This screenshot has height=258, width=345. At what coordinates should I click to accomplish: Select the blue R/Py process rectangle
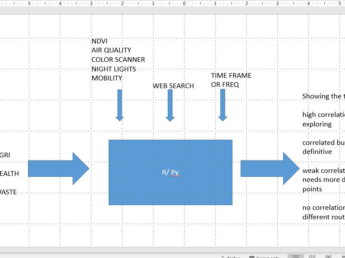pyautogui.click(x=170, y=172)
